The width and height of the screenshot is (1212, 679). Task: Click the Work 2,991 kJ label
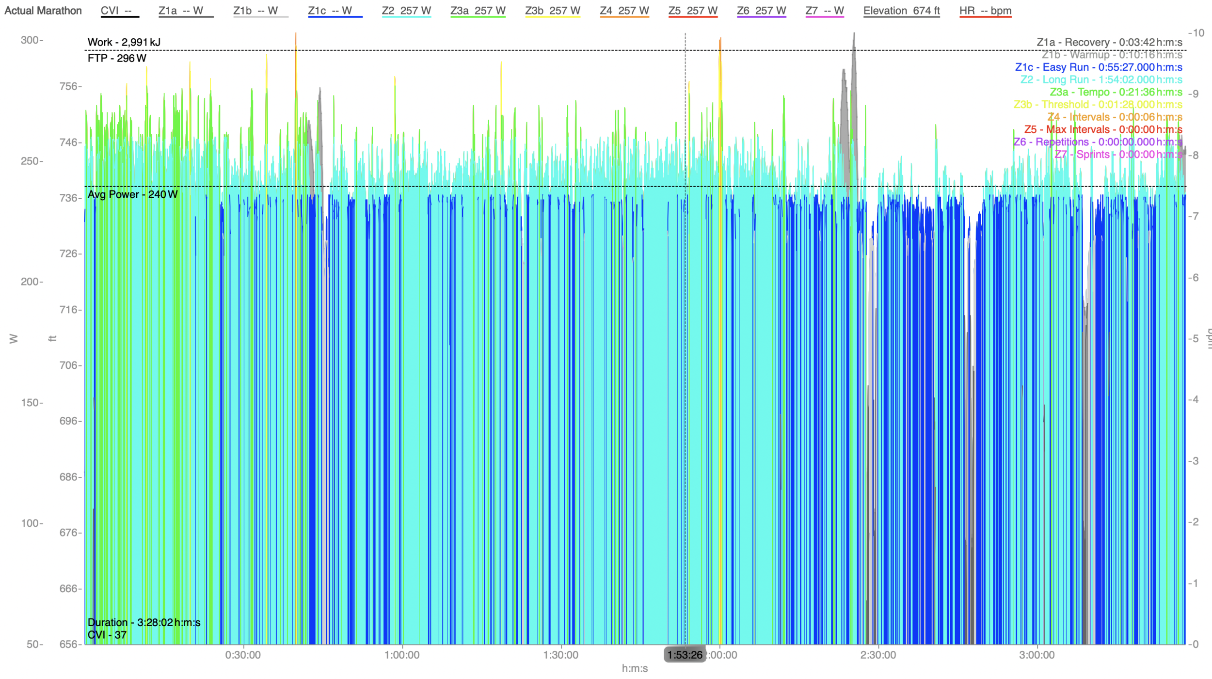point(124,42)
